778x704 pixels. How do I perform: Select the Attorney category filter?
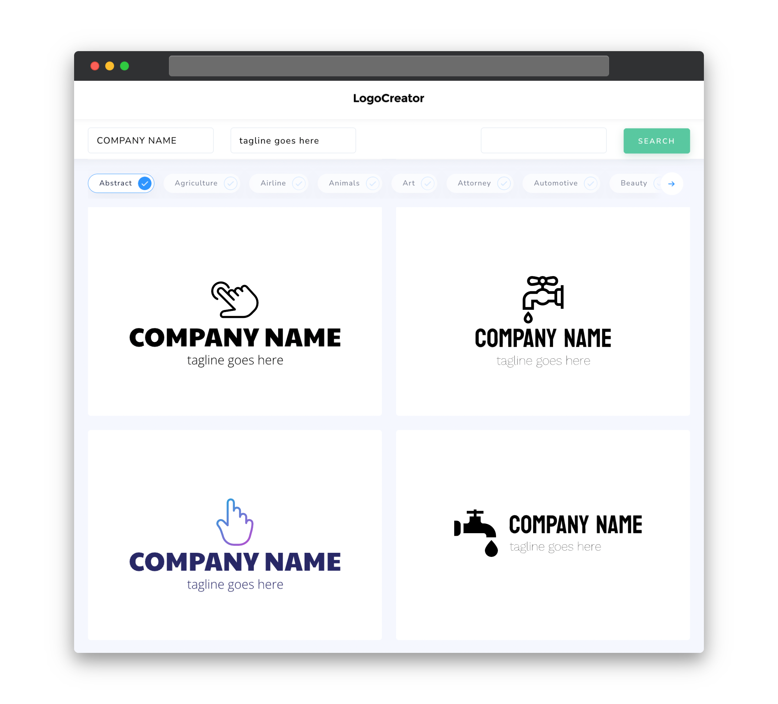[x=482, y=183]
